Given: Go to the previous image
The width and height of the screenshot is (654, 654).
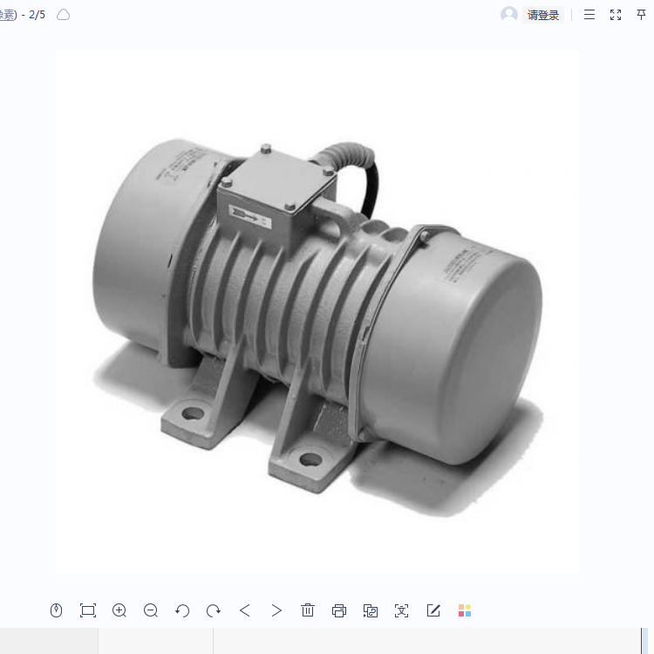Looking at the screenshot, I should pyautogui.click(x=245, y=610).
